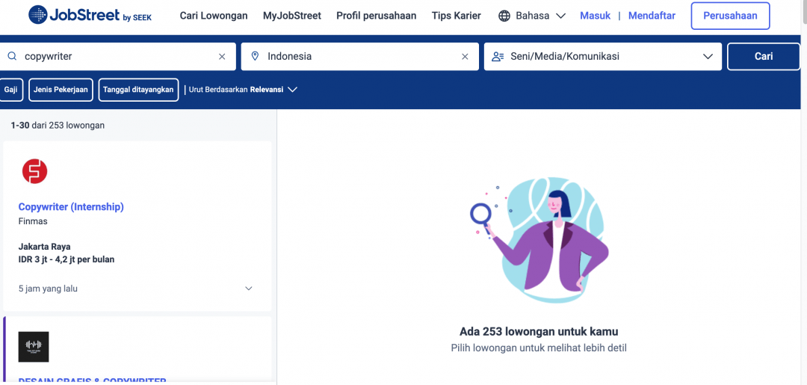Expand the Finmas job card details chevron
The image size is (807, 385).
pyautogui.click(x=249, y=289)
